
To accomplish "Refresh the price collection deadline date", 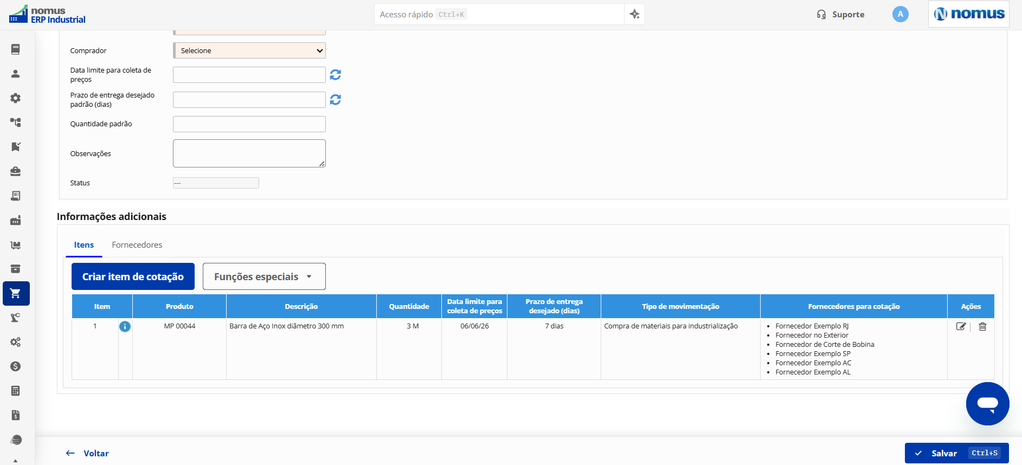I will 336,75.
